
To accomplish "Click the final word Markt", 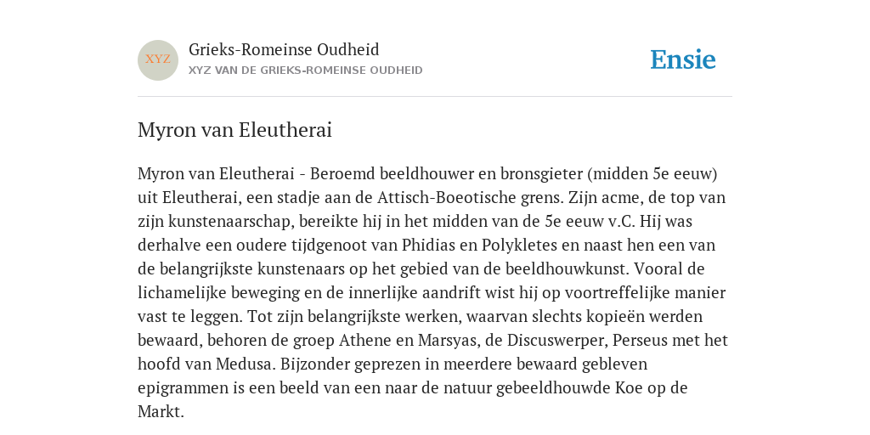I will [161, 412].
